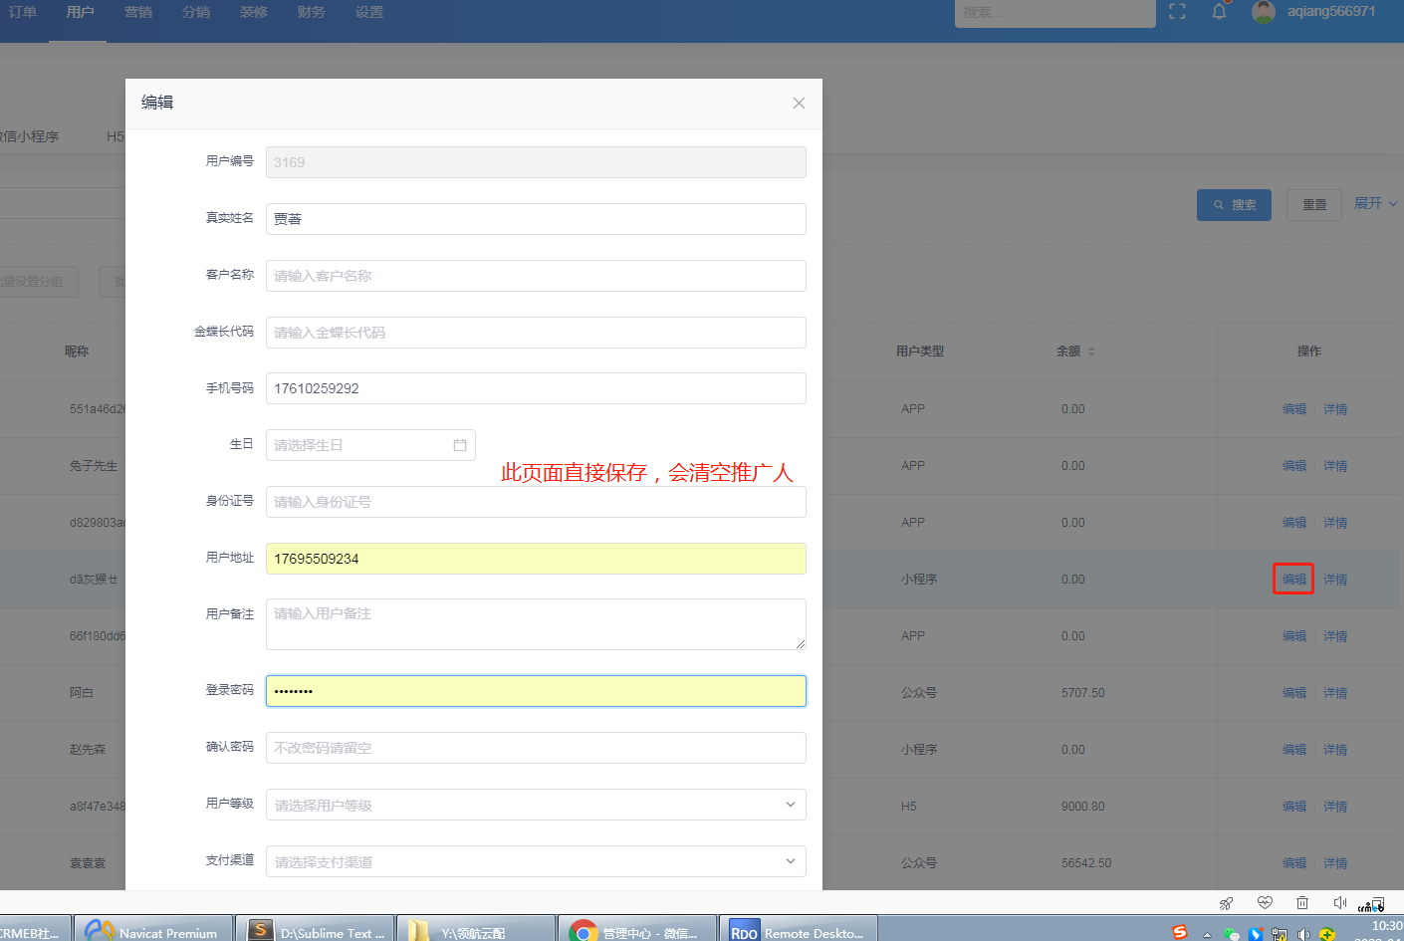The image size is (1404, 941).
Task: Open the 设置 menu in the top navigation
Action: [369, 12]
